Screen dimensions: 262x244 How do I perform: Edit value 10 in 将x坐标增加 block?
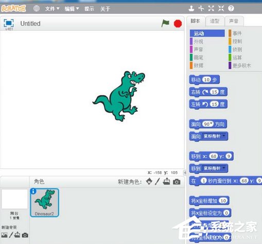coord(223,201)
